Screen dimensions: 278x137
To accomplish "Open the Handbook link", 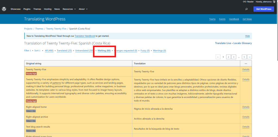I will [234, 19].
